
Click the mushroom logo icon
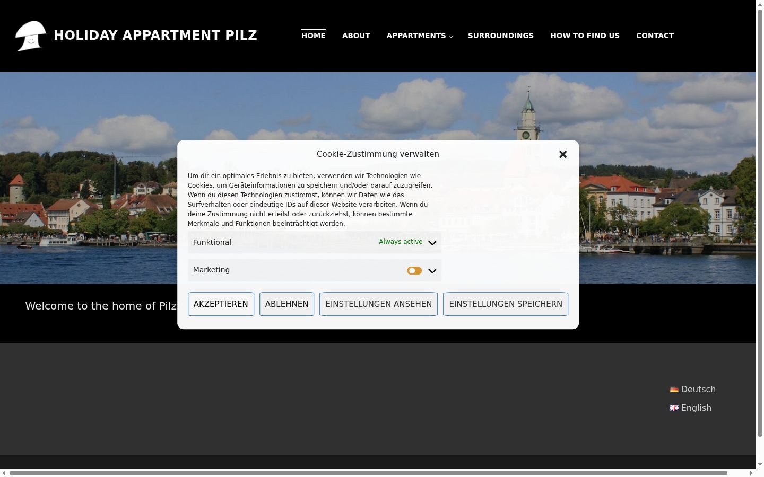tap(30, 36)
